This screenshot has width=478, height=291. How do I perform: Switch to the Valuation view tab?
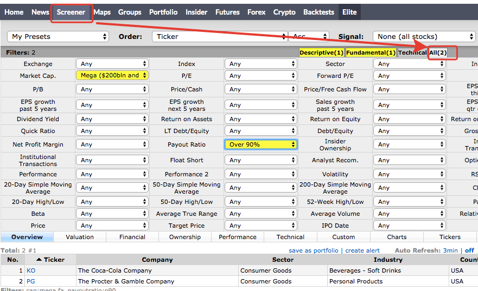[80, 237]
